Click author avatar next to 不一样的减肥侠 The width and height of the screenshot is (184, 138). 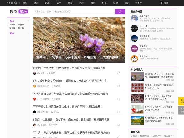(x=34, y=99)
